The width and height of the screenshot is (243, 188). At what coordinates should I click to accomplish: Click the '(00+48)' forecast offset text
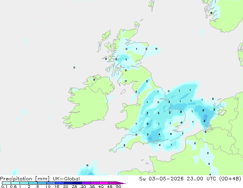click(230, 179)
